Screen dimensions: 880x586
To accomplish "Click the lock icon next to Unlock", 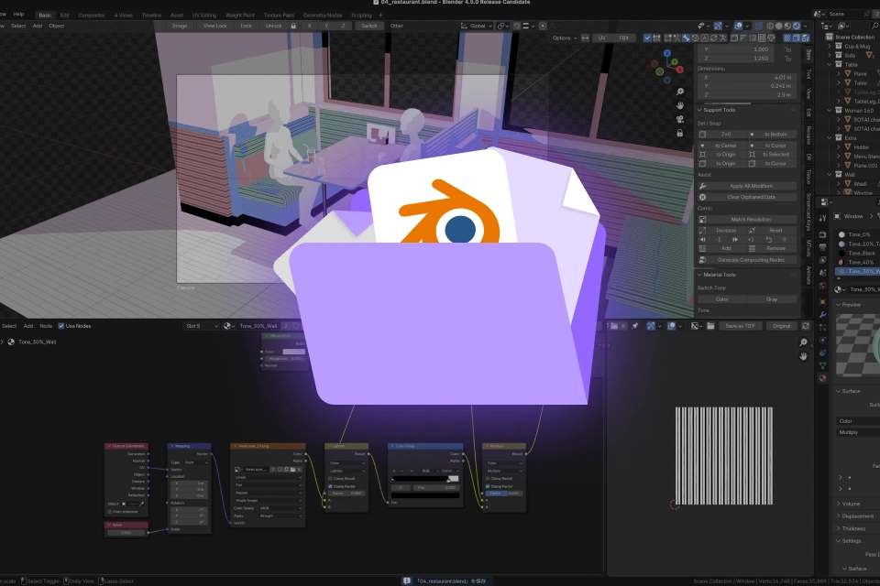I will 293,26.
